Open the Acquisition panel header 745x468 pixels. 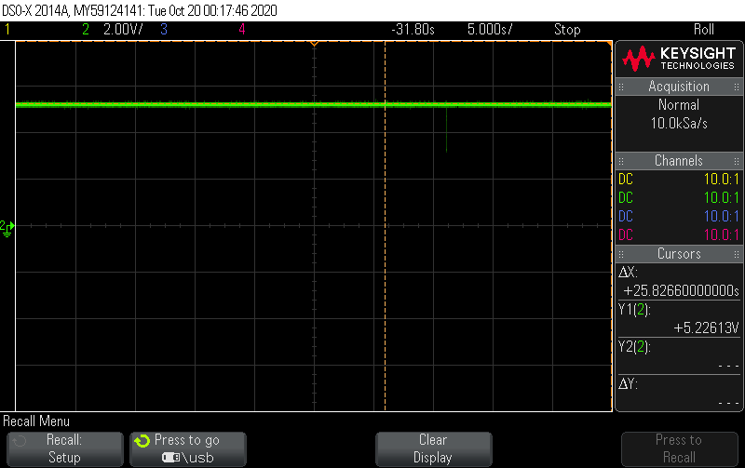pos(679,87)
